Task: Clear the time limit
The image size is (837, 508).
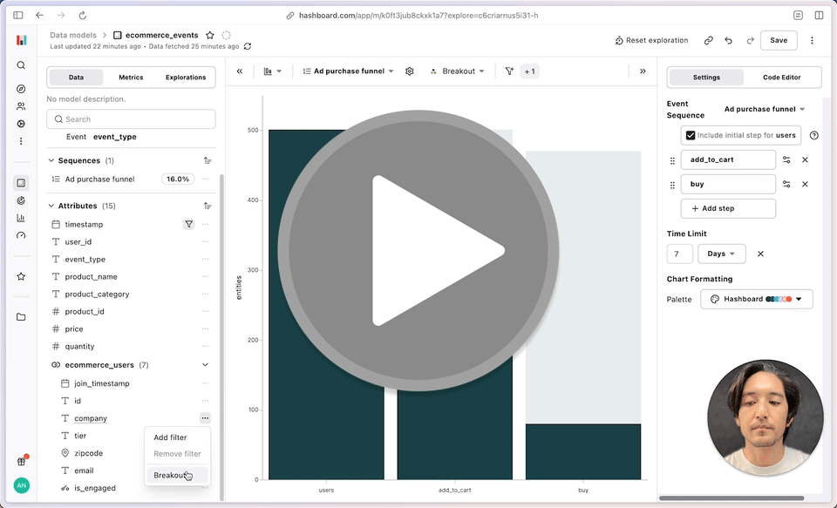Action: (x=760, y=254)
